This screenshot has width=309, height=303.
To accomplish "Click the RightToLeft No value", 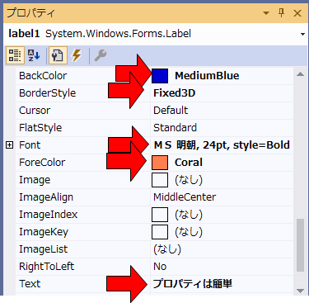I will [x=160, y=267].
